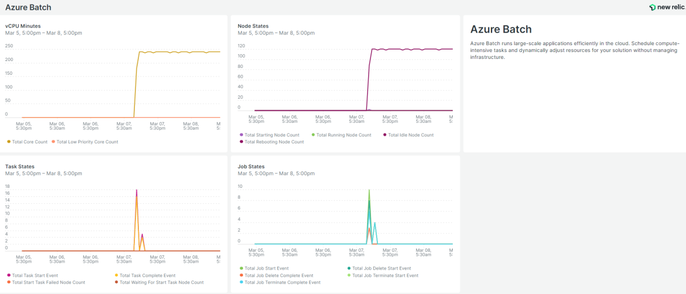
Task: Toggle Total Rebooting Node Count legend
Action: point(272,142)
